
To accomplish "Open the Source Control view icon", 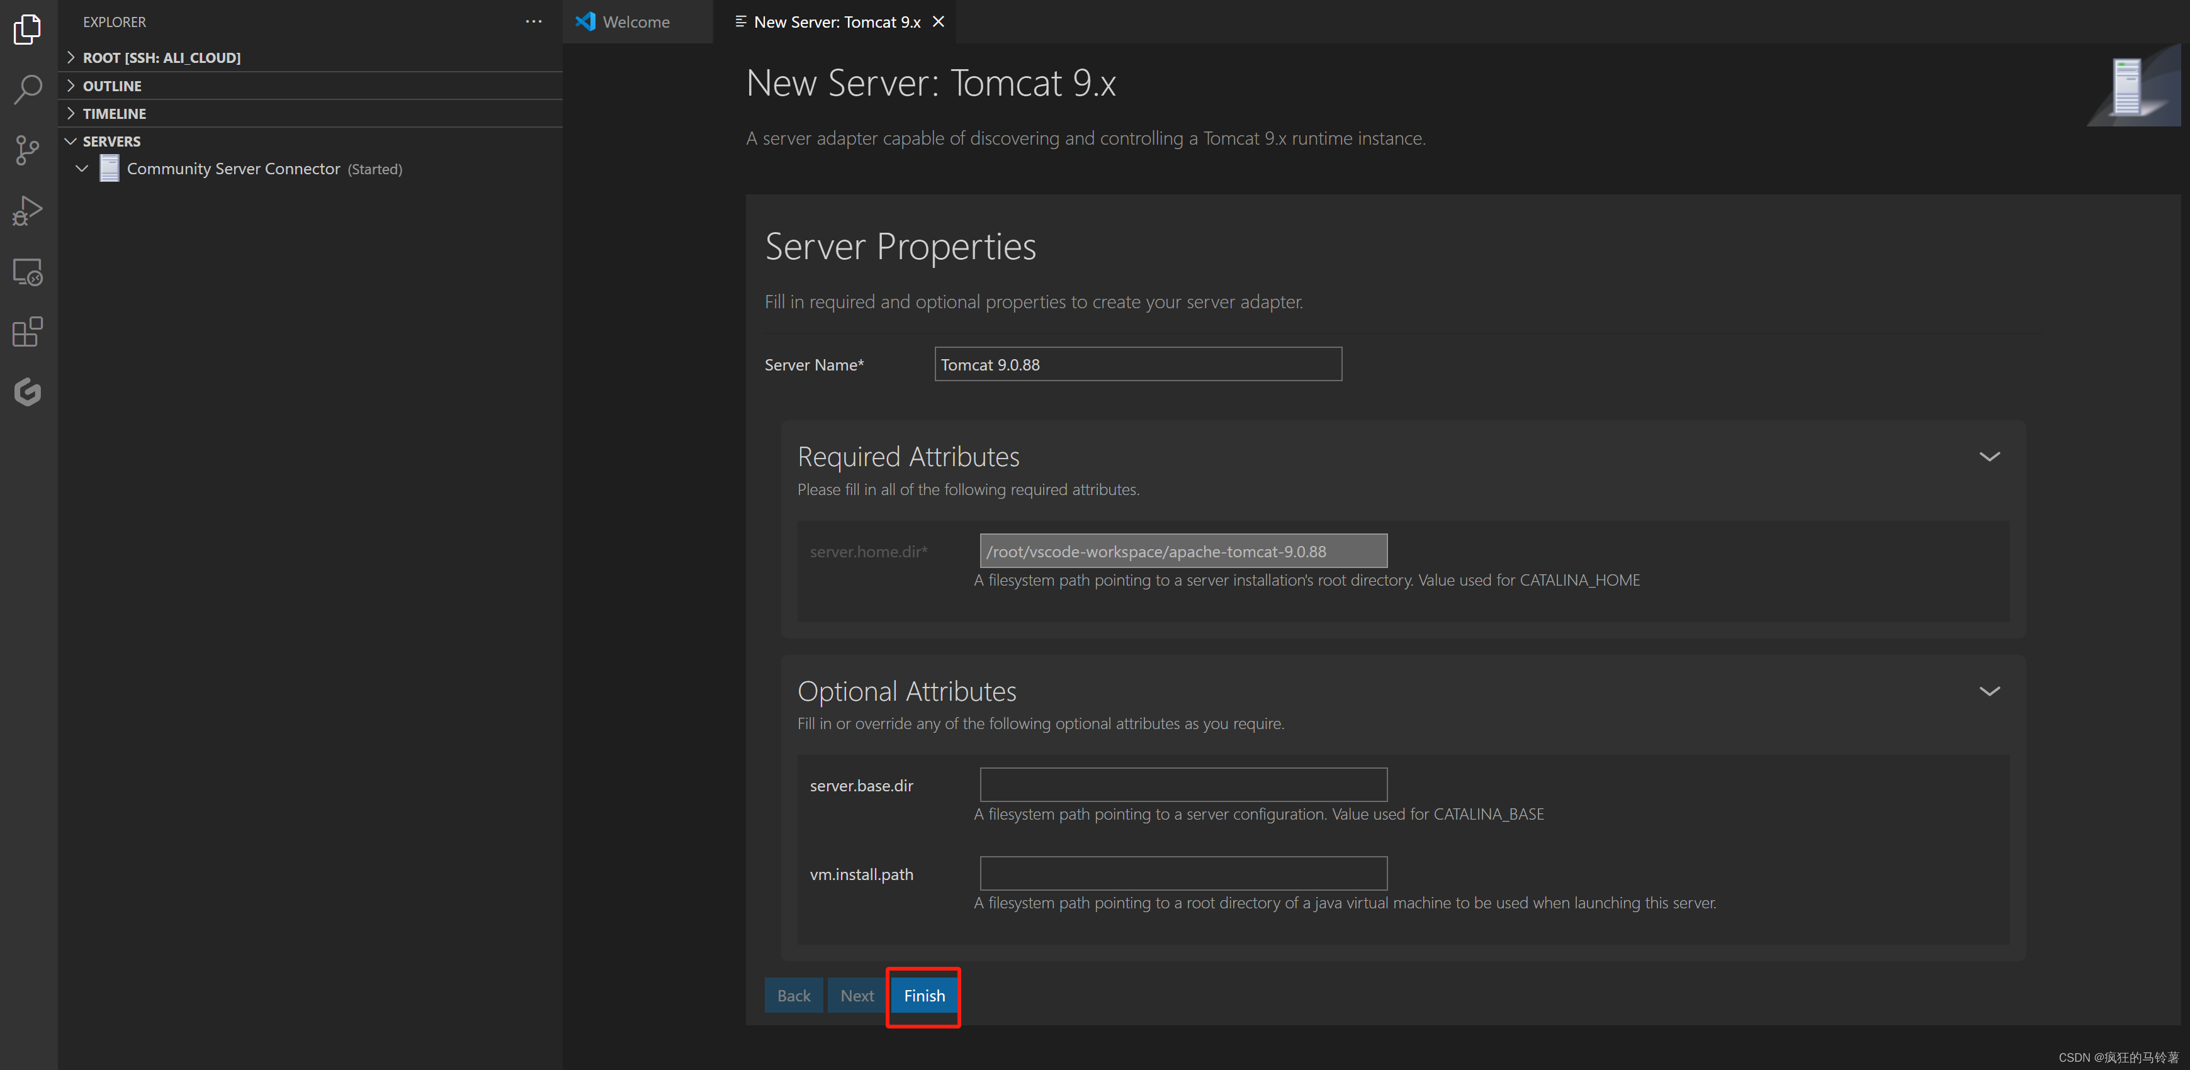I will 27,150.
